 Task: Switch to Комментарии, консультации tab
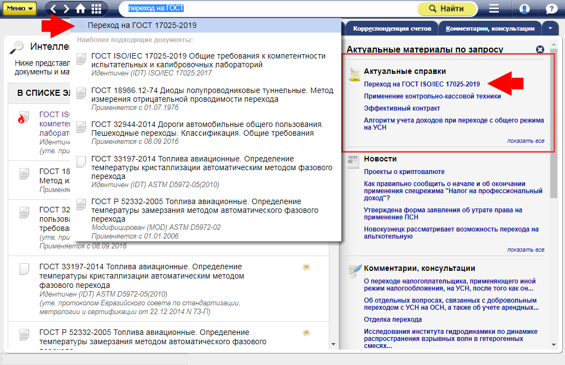pyautogui.click(x=490, y=28)
